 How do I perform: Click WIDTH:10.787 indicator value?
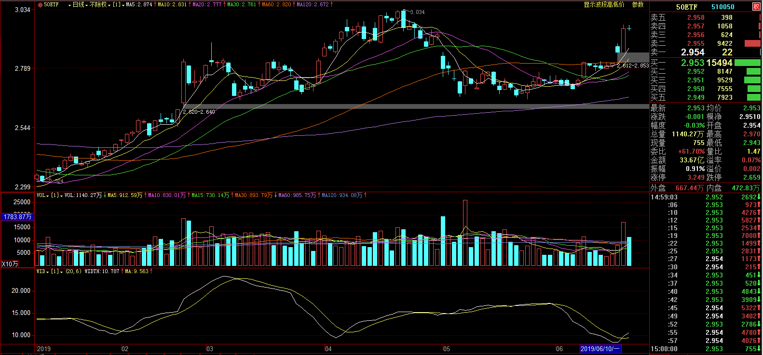pyautogui.click(x=102, y=272)
